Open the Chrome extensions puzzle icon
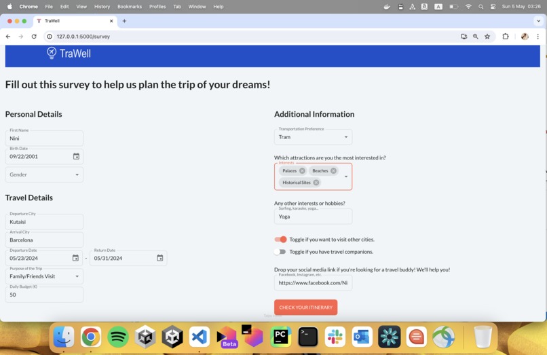This screenshot has height=355, width=547. (506, 36)
